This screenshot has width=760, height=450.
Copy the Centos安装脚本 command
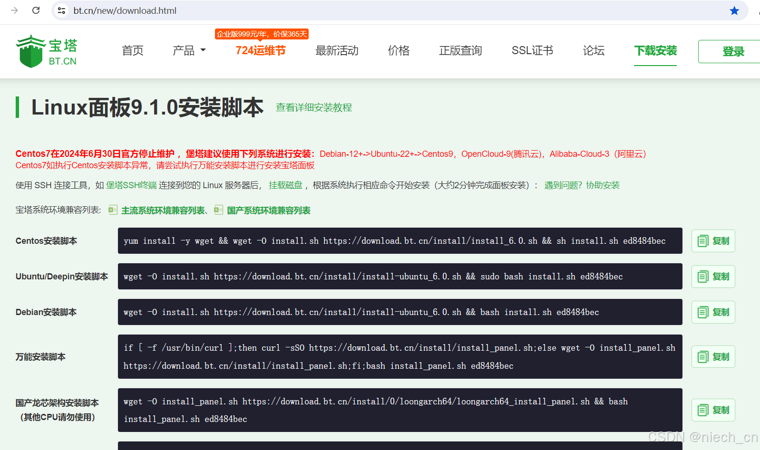click(713, 241)
